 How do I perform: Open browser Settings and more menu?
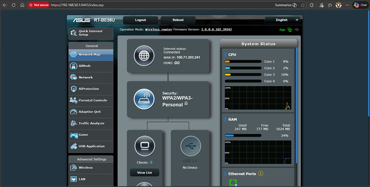pyautogui.click(x=347, y=5)
